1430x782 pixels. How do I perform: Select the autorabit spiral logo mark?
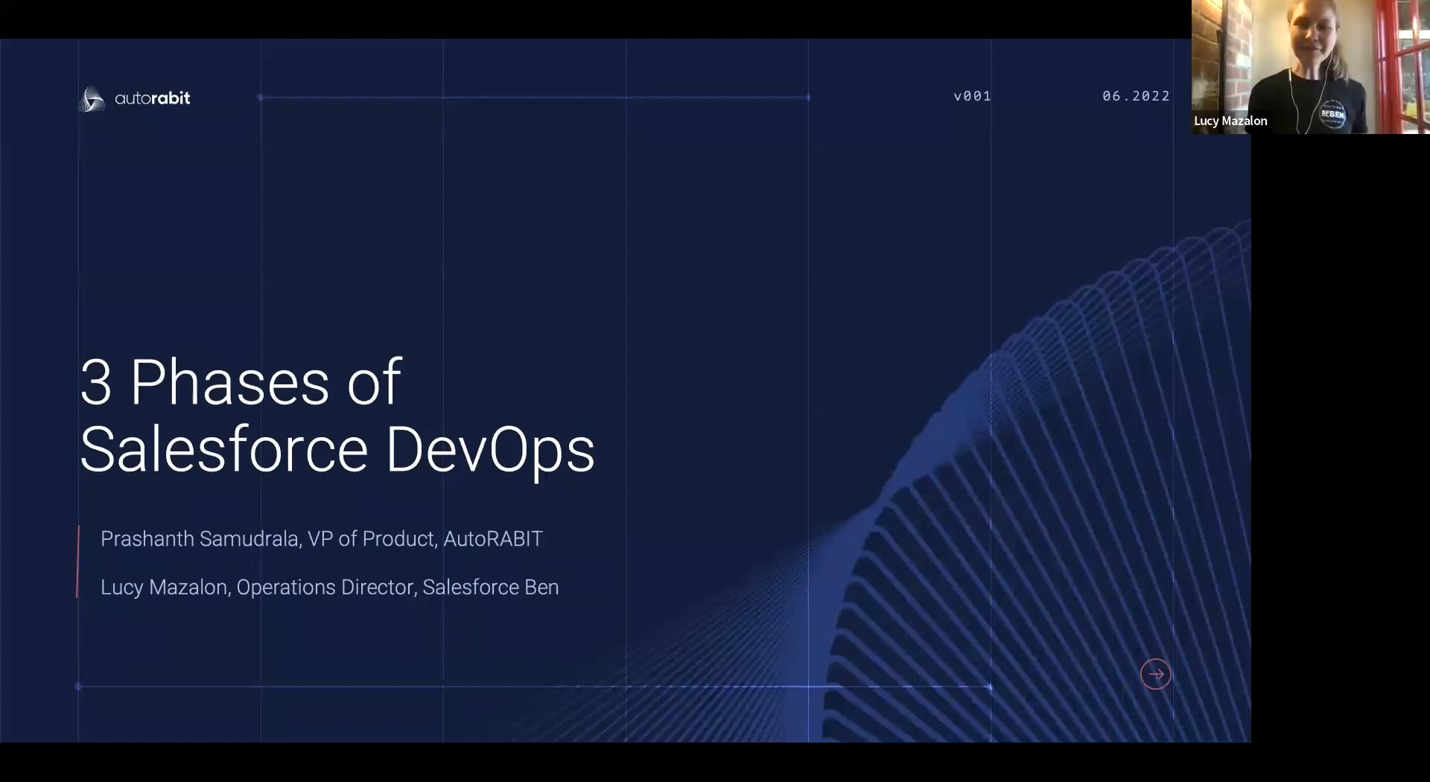[92, 98]
